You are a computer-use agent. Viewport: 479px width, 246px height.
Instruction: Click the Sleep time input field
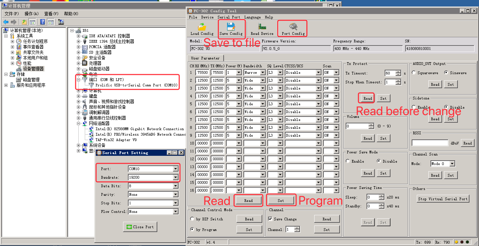point(373,197)
